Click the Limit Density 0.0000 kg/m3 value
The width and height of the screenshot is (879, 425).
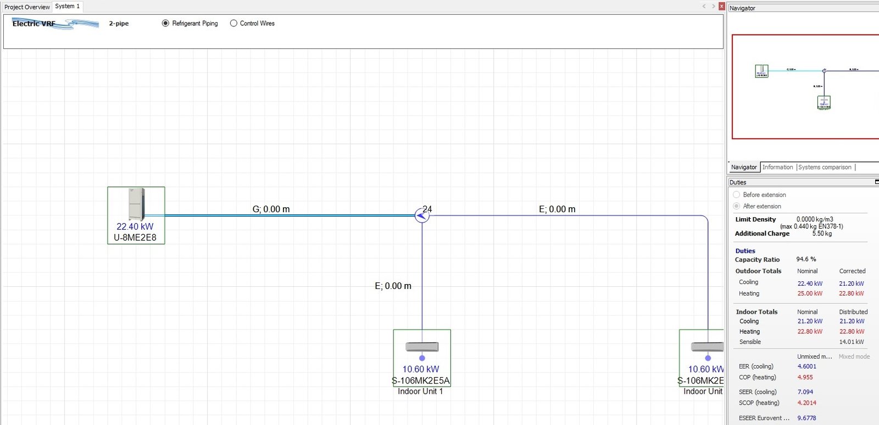[x=815, y=219]
